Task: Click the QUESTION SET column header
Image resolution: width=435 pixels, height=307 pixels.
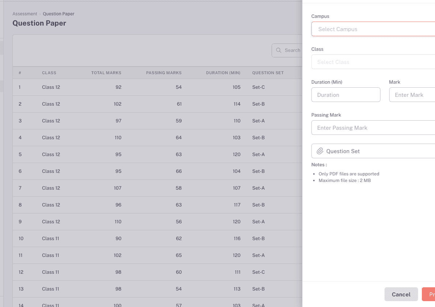Action: [x=268, y=73]
